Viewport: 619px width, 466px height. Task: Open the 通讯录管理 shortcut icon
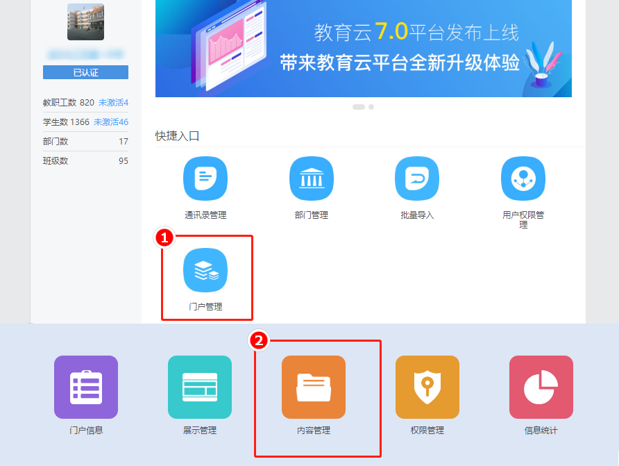tap(205, 178)
